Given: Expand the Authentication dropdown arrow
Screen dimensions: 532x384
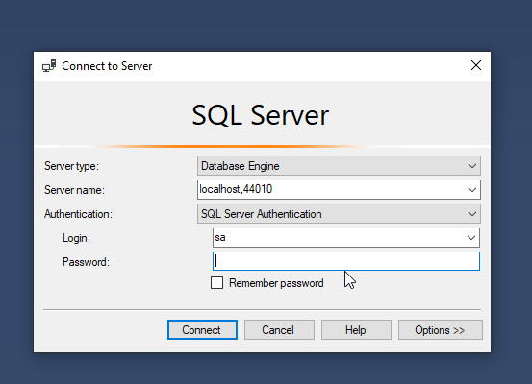Looking at the screenshot, I should click(472, 214).
